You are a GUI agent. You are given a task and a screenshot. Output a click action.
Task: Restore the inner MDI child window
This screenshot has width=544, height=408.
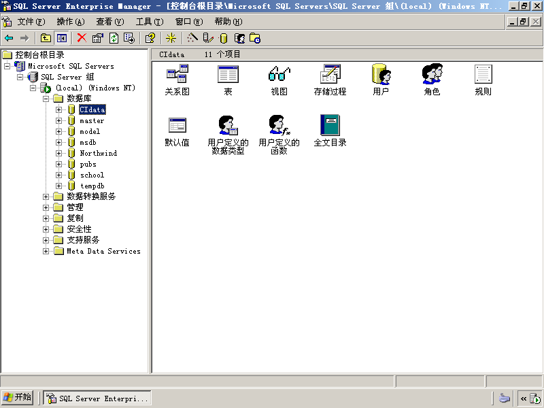pos(524,22)
